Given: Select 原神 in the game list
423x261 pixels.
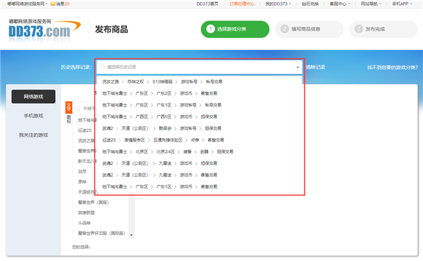Looking at the screenshot, I should [x=82, y=182].
